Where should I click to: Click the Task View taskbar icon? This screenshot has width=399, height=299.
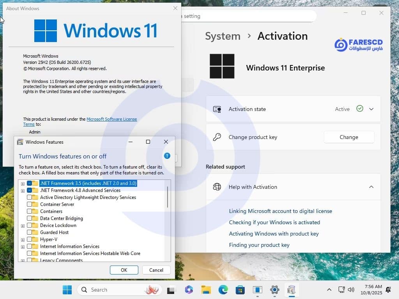[x=171, y=290]
